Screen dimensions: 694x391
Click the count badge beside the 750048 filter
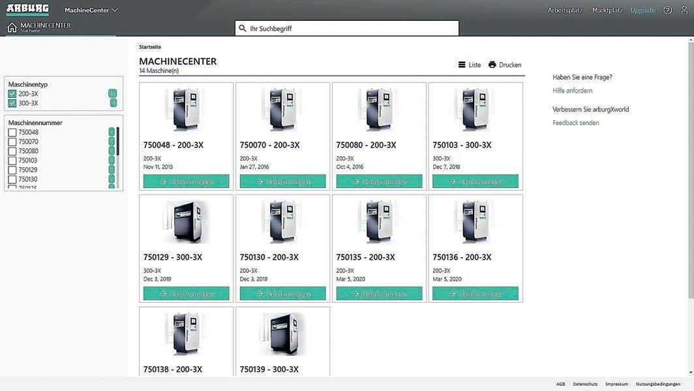tap(112, 132)
